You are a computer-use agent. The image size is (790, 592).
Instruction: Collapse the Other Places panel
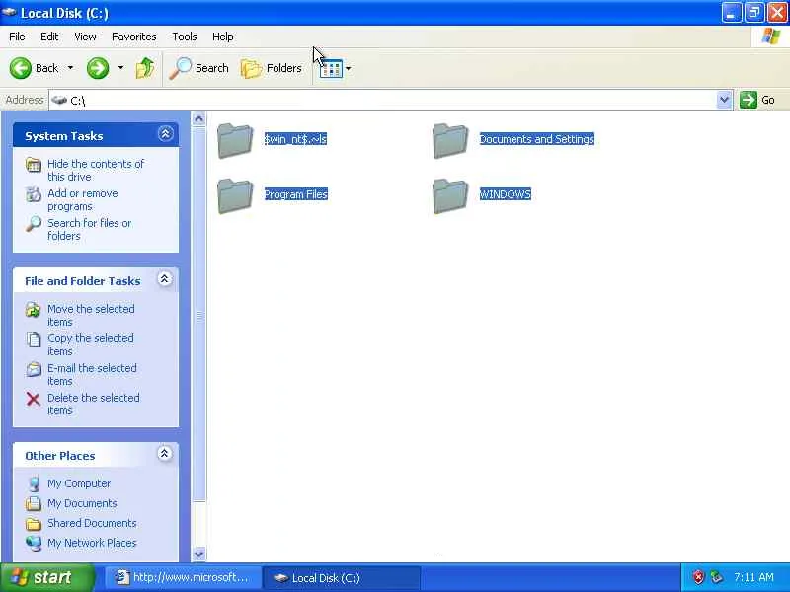pos(164,454)
